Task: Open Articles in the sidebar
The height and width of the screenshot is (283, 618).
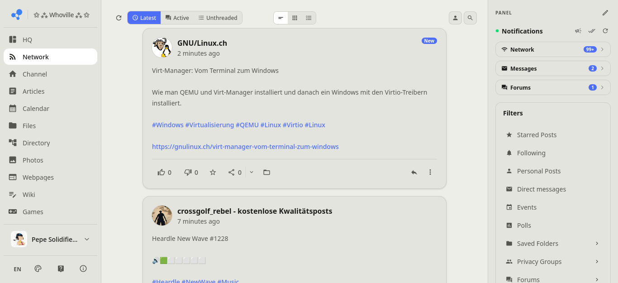Action: pos(50,91)
